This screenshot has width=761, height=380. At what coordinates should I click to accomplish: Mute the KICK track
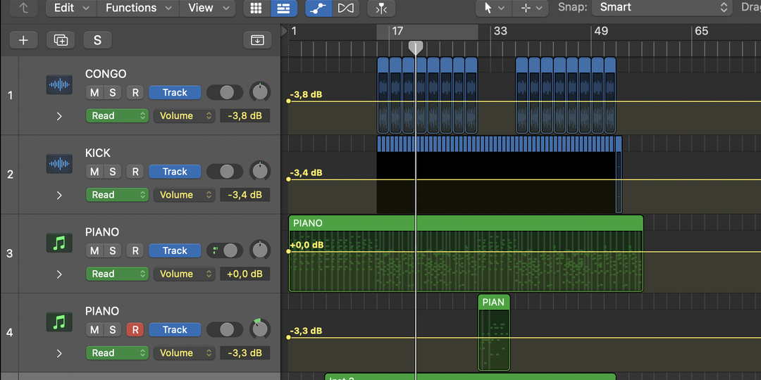pyautogui.click(x=94, y=172)
